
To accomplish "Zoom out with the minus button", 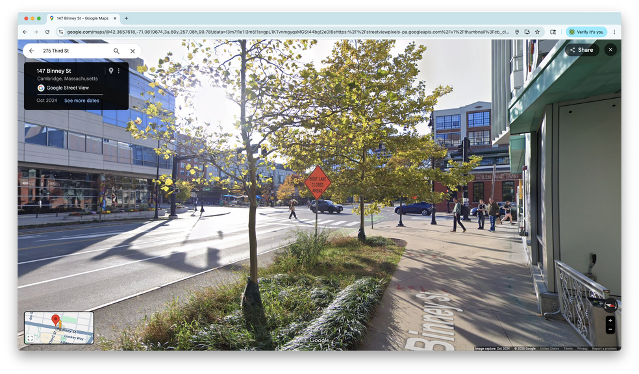I will tap(610, 330).
